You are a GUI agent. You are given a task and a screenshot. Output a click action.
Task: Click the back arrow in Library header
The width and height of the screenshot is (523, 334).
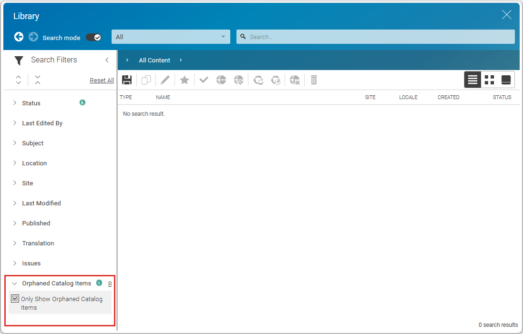19,37
